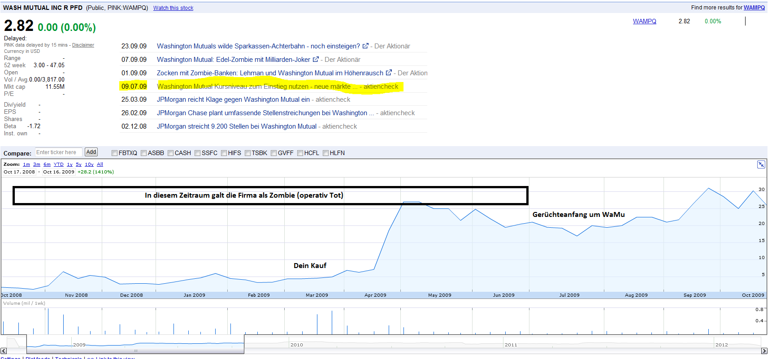This screenshot has height=359, width=772.
Task: Check the CASH ticker box
Action: (x=170, y=153)
